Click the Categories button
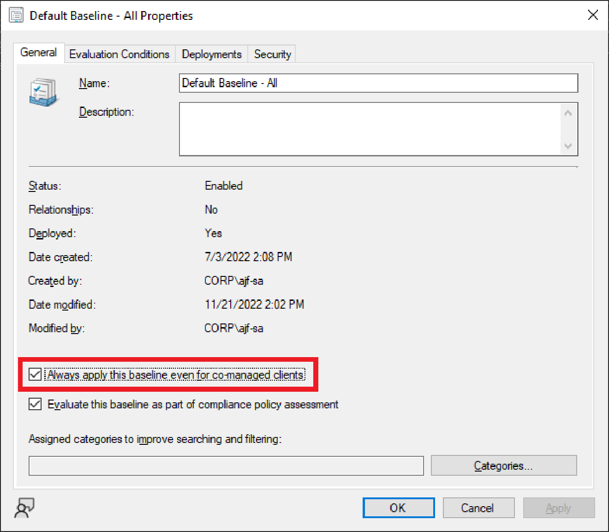Viewport: 609px width, 532px height. pos(503,465)
